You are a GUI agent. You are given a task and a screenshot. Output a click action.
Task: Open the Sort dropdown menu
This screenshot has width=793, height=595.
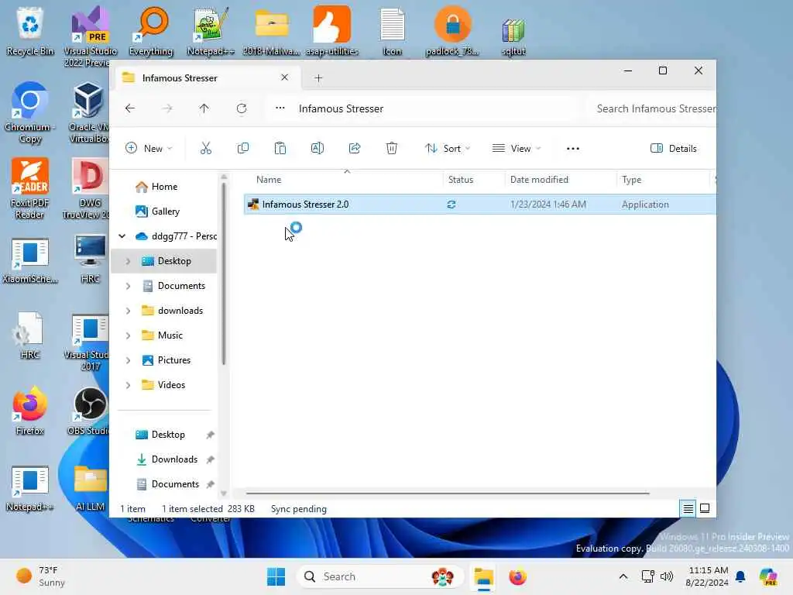point(448,148)
